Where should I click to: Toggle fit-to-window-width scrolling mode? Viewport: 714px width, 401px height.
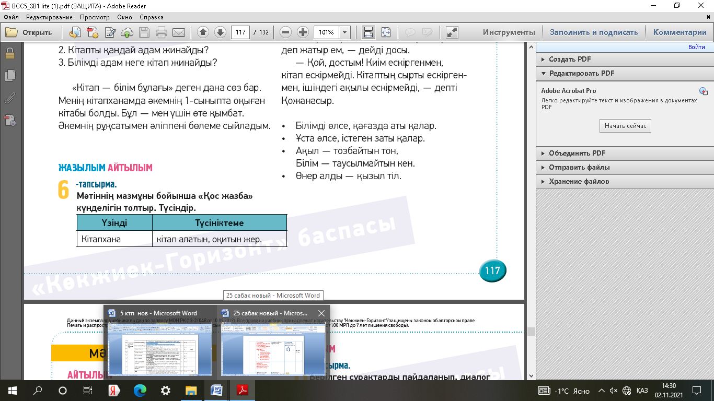tap(368, 32)
